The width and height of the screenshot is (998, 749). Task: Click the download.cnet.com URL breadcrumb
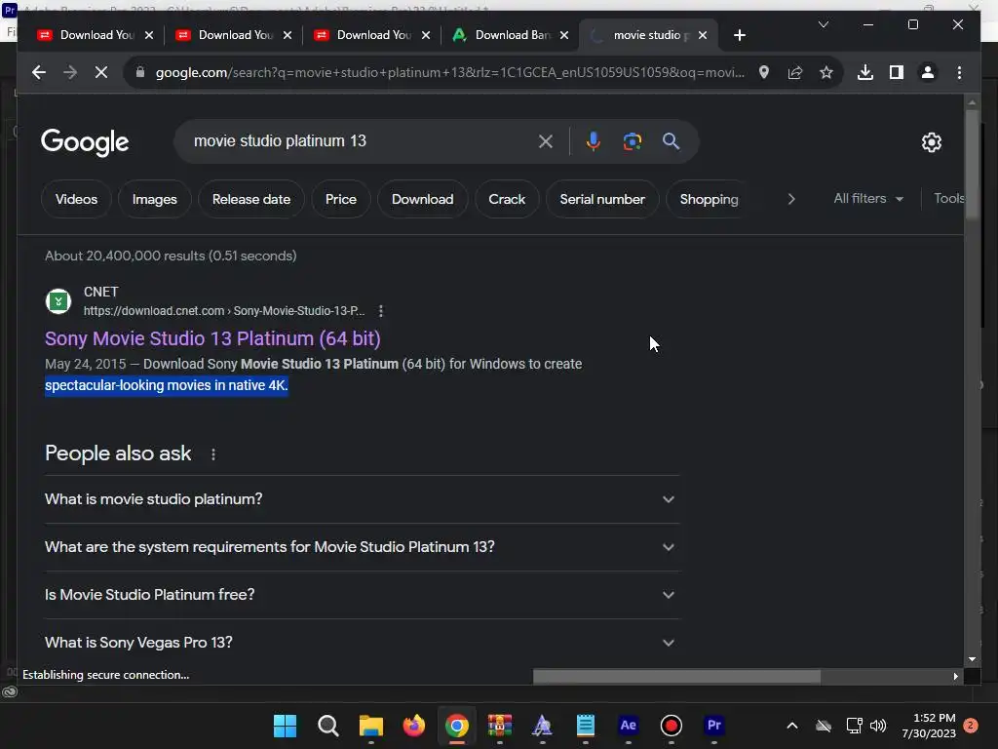224,311
